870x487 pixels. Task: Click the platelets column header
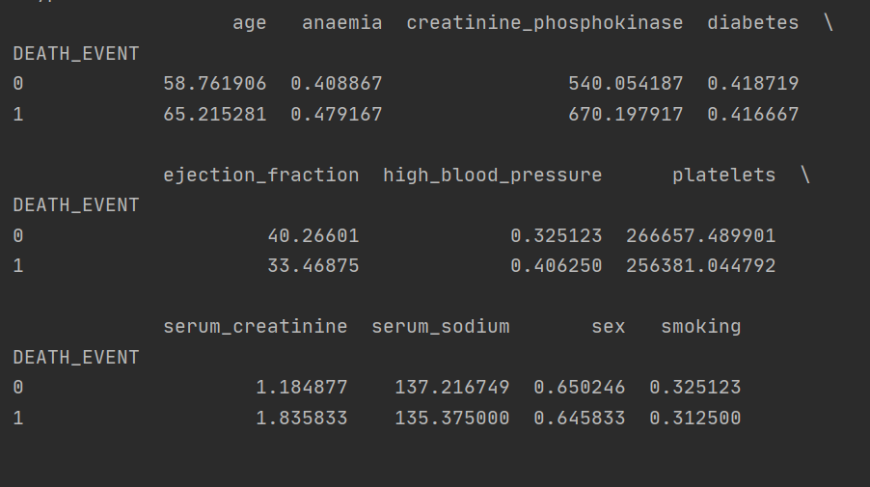coord(723,176)
